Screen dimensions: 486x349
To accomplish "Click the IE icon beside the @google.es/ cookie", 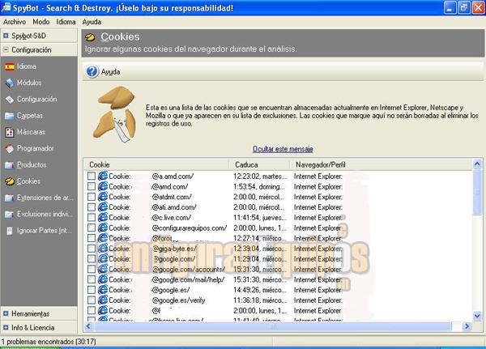I will 103,290.
